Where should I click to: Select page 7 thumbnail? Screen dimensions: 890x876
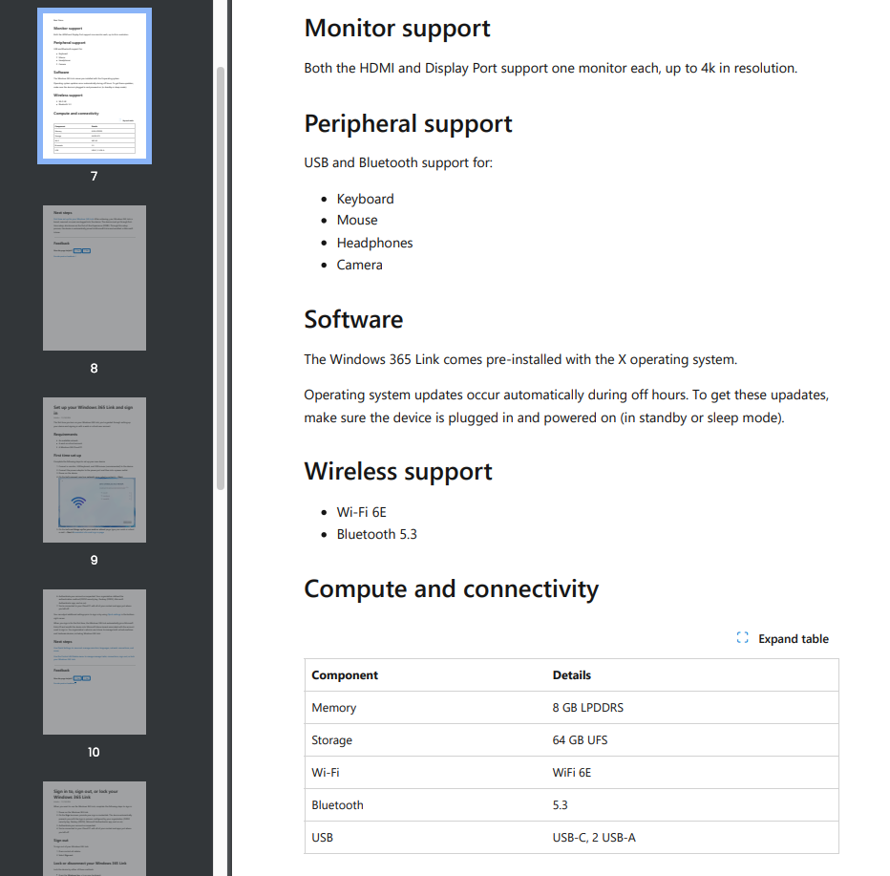click(95, 86)
